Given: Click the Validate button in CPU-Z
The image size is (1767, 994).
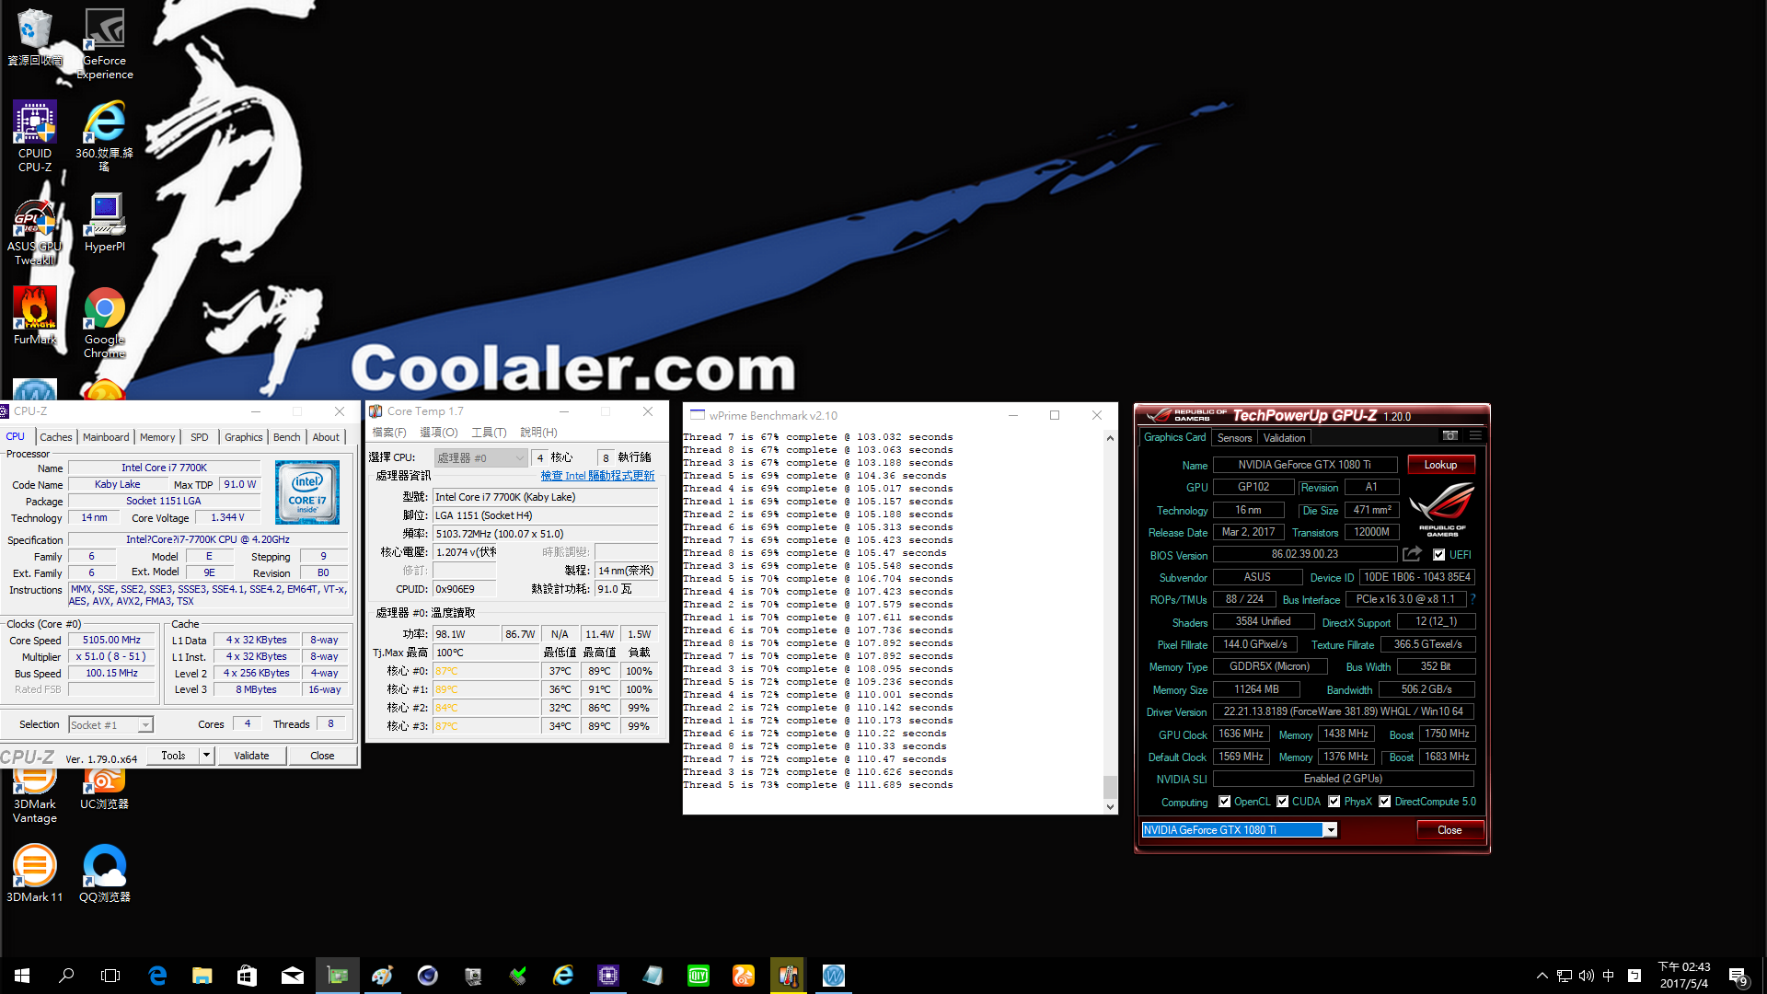Looking at the screenshot, I should tap(251, 756).
